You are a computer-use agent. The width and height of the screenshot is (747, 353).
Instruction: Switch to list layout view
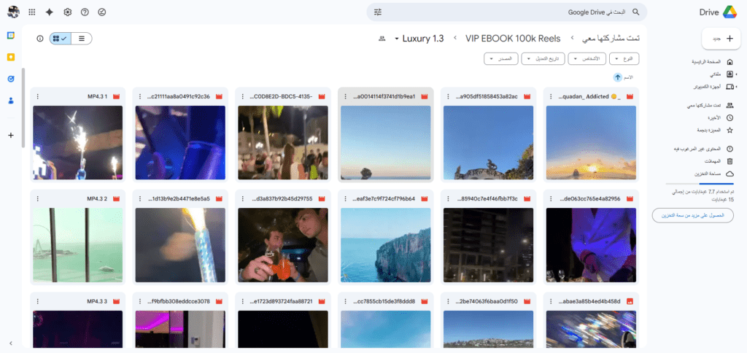(x=82, y=39)
